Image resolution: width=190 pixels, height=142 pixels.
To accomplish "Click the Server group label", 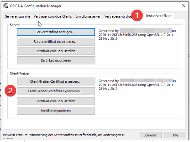I will [15, 25].
